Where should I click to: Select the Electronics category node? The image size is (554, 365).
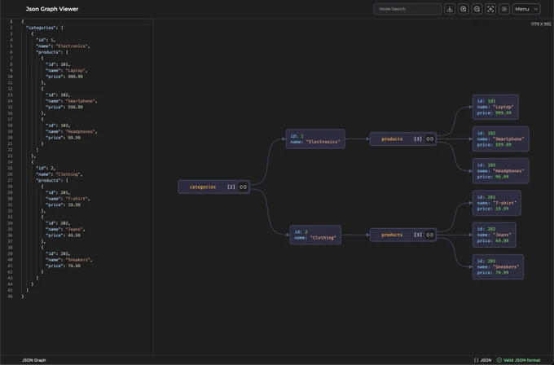[x=315, y=139]
